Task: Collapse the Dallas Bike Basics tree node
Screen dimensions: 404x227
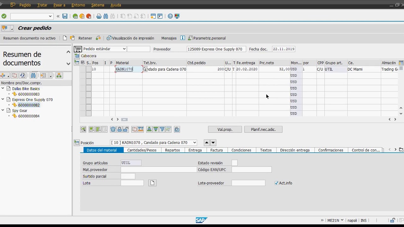Action: click(x=3, y=89)
